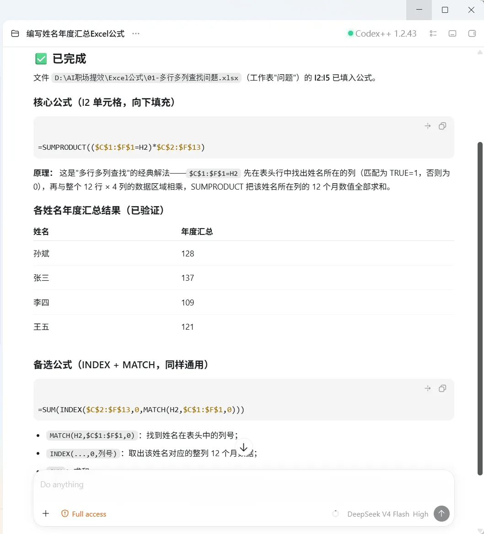Click the 核心公式 section heading
Screen dimensions: 484x534
tap(104, 102)
